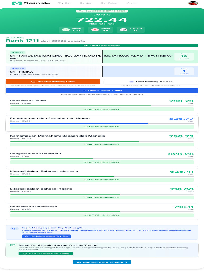This screenshot has height=273, width=204.
Task: Open the Beli Paket menu
Action: click(109, 3)
